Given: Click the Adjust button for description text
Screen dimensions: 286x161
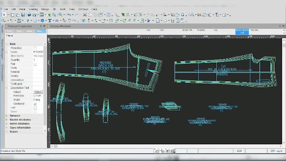Looking at the screenshot, I should coord(38,92).
